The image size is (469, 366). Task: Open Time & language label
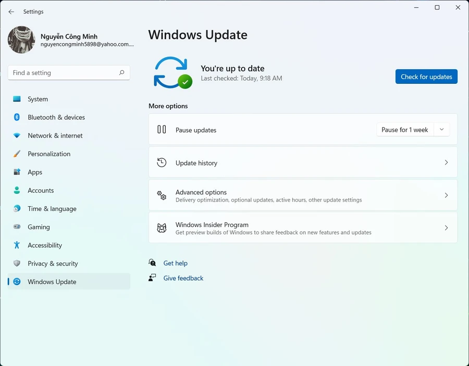[x=52, y=209]
